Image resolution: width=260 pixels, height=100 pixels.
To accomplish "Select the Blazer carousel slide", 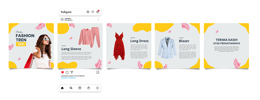I will click(177, 46).
